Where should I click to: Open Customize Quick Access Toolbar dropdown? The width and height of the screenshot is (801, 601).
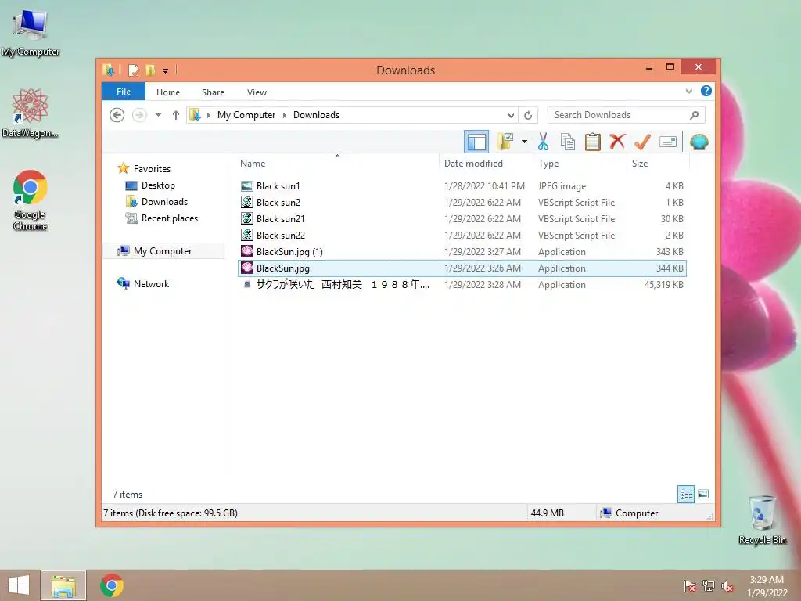166,70
